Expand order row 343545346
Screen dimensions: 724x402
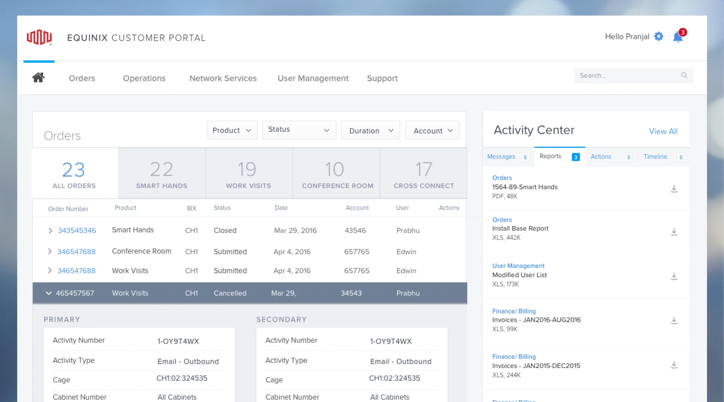50,231
